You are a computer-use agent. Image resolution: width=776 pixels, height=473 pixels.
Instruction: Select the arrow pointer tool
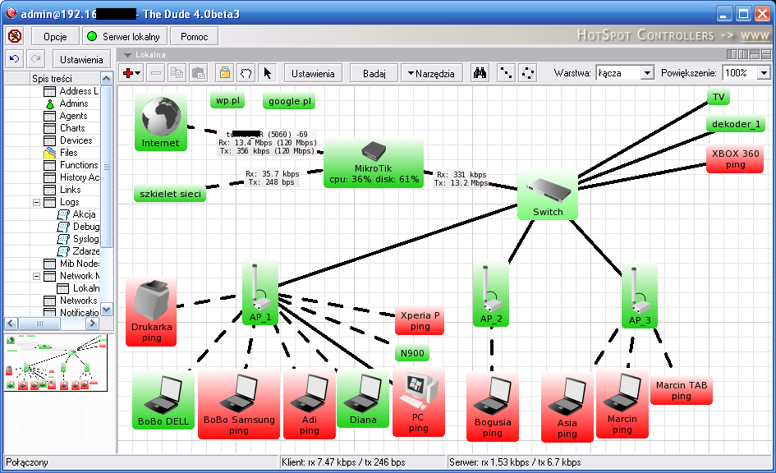(x=267, y=73)
